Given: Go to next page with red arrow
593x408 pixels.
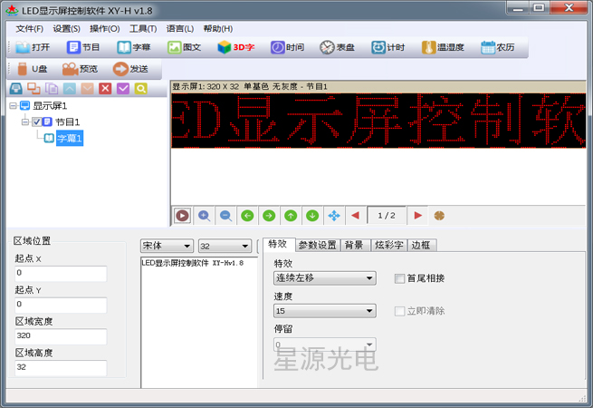Looking at the screenshot, I should click(x=418, y=216).
